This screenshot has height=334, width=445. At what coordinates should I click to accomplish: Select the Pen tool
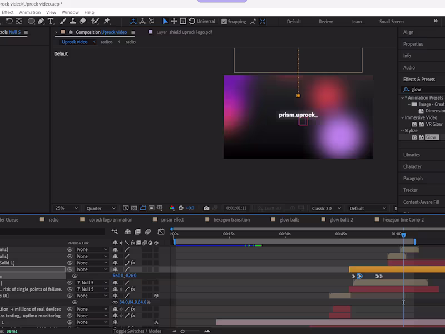41,21
